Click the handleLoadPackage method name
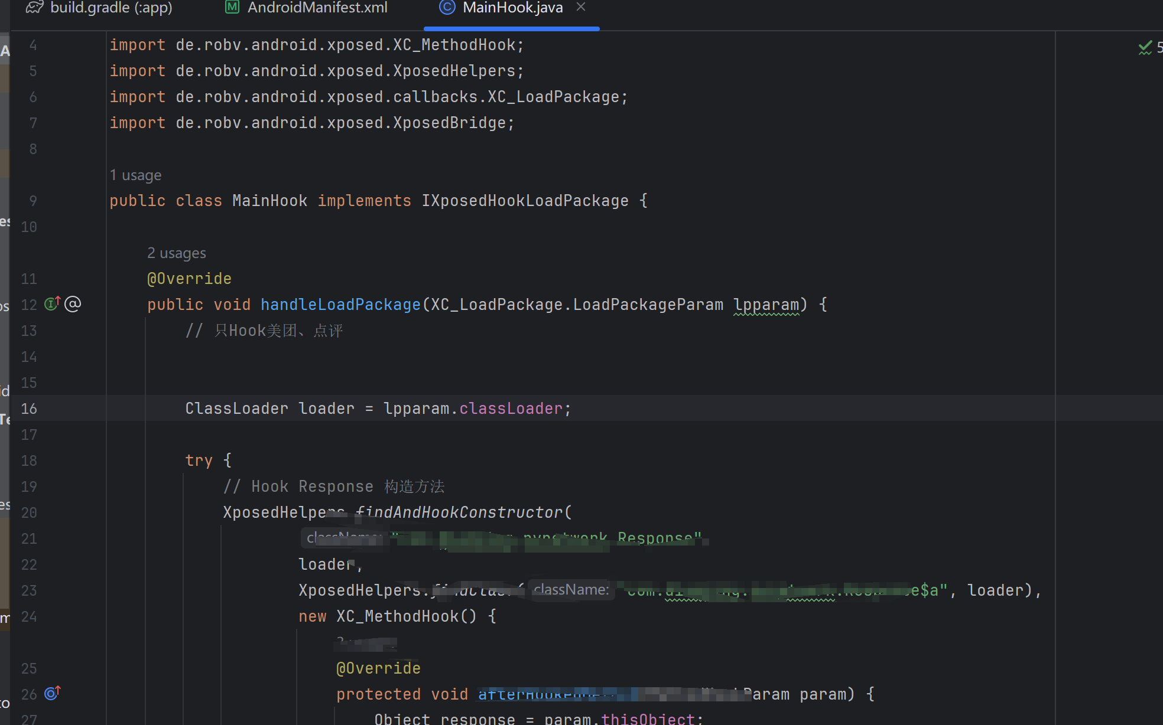 (340, 305)
